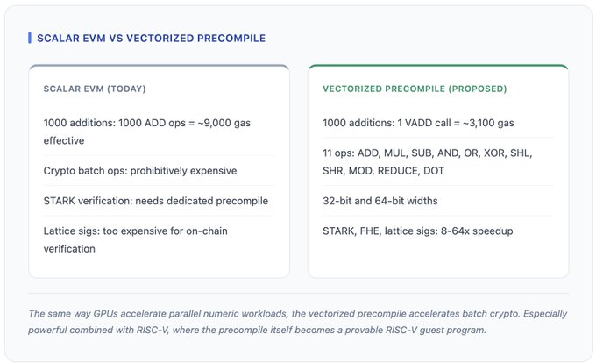596x363 pixels.
Task: Click the word 'effective' in the Scalar card
Action: click(x=66, y=139)
